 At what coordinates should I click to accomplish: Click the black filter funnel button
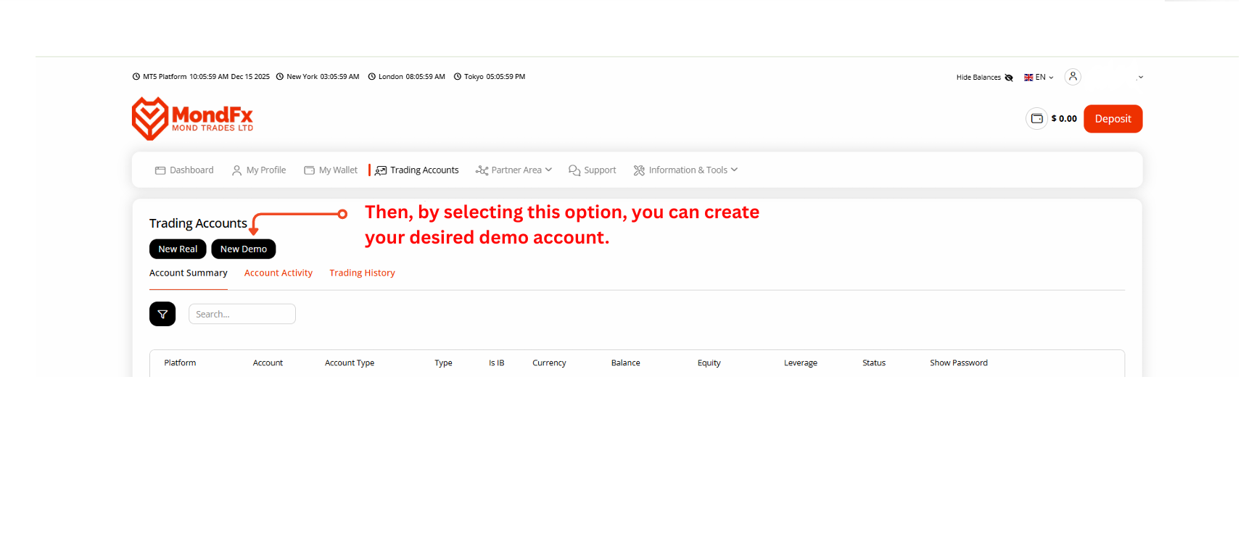(x=162, y=314)
